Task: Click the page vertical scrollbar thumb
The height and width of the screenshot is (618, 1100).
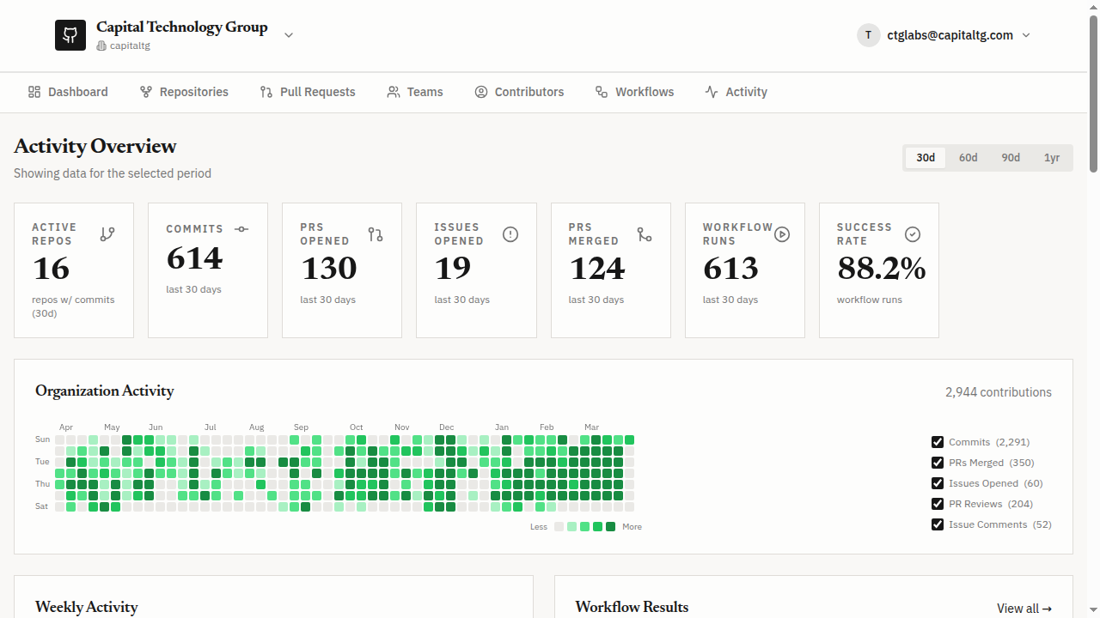Action: (1093, 93)
